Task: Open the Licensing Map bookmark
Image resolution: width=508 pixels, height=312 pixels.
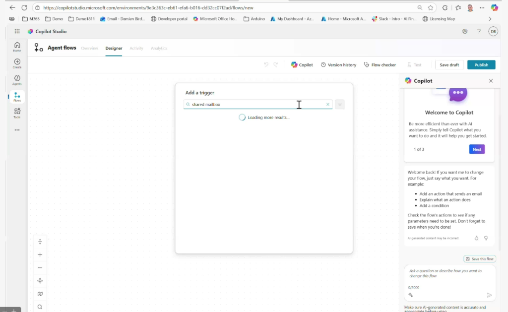Action: pos(439,19)
